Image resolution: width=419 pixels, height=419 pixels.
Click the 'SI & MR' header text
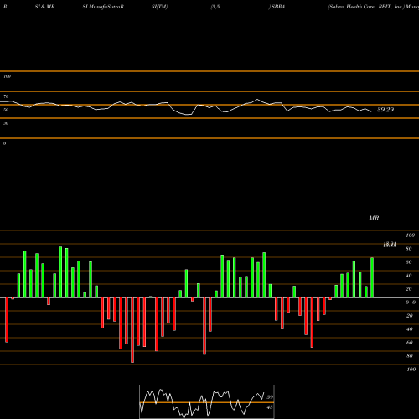[44, 7]
